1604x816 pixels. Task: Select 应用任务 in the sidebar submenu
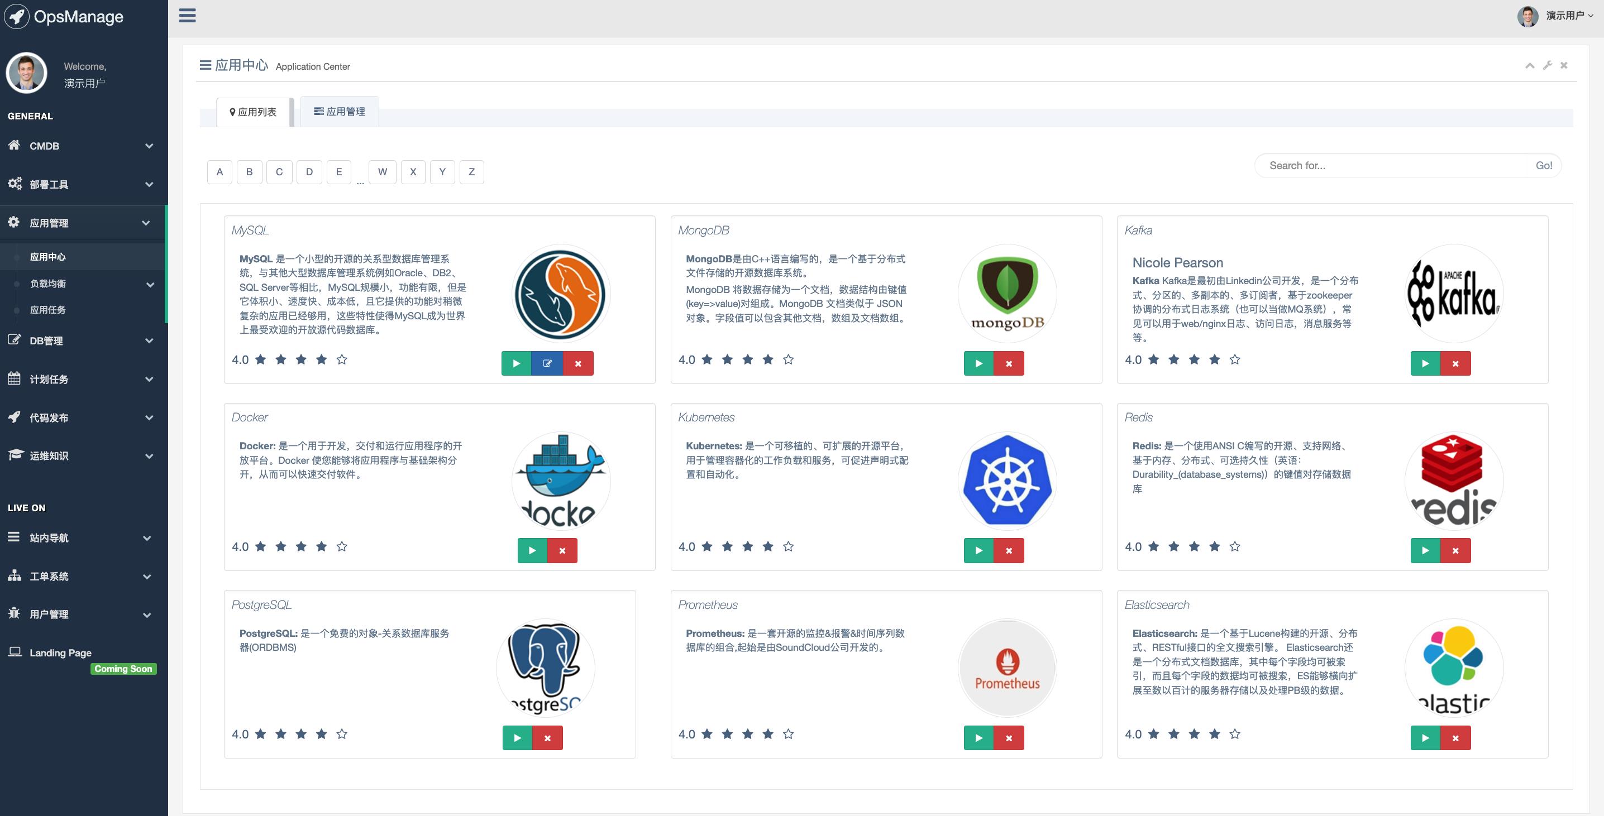click(x=48, y=310)
